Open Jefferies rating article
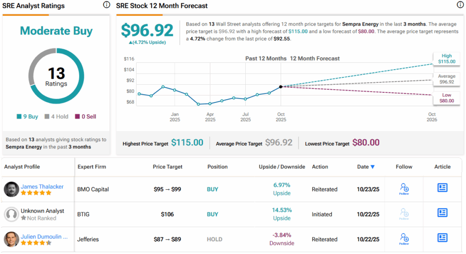The image size is (466, 254). (442, 238)
